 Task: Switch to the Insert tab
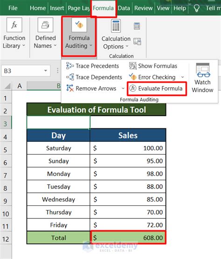click(57, 8)
